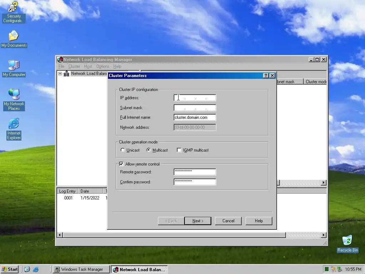Click the network tray icon beside the clock

coord(340,269)
